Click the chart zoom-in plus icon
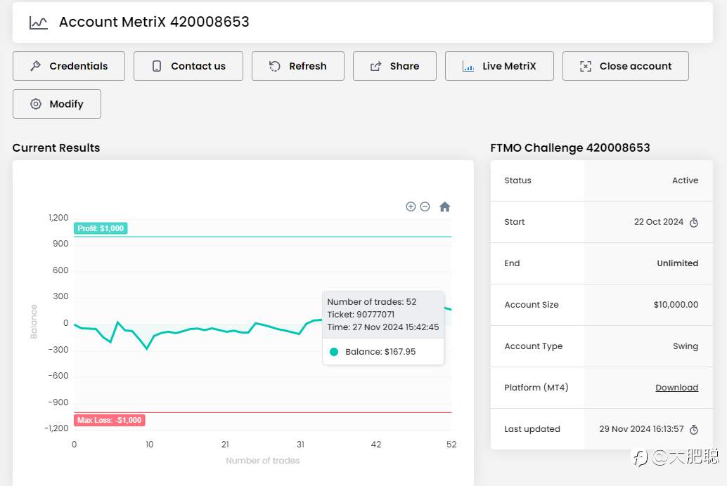The height and width of the screenshot is (486, 727). pos(411,206)
